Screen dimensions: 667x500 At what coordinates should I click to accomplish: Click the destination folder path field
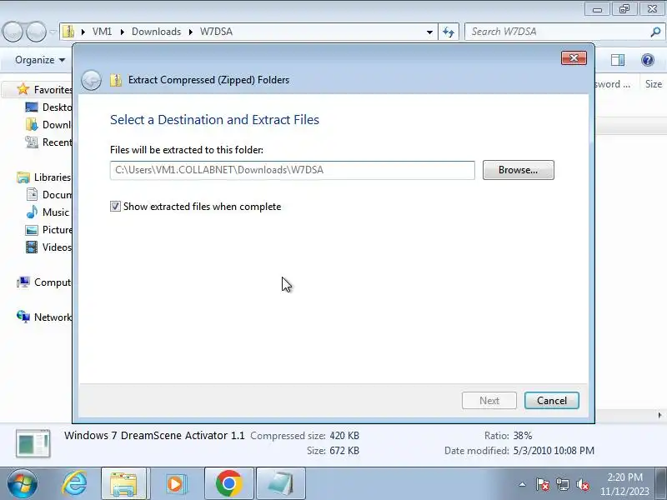click(293, 170)
